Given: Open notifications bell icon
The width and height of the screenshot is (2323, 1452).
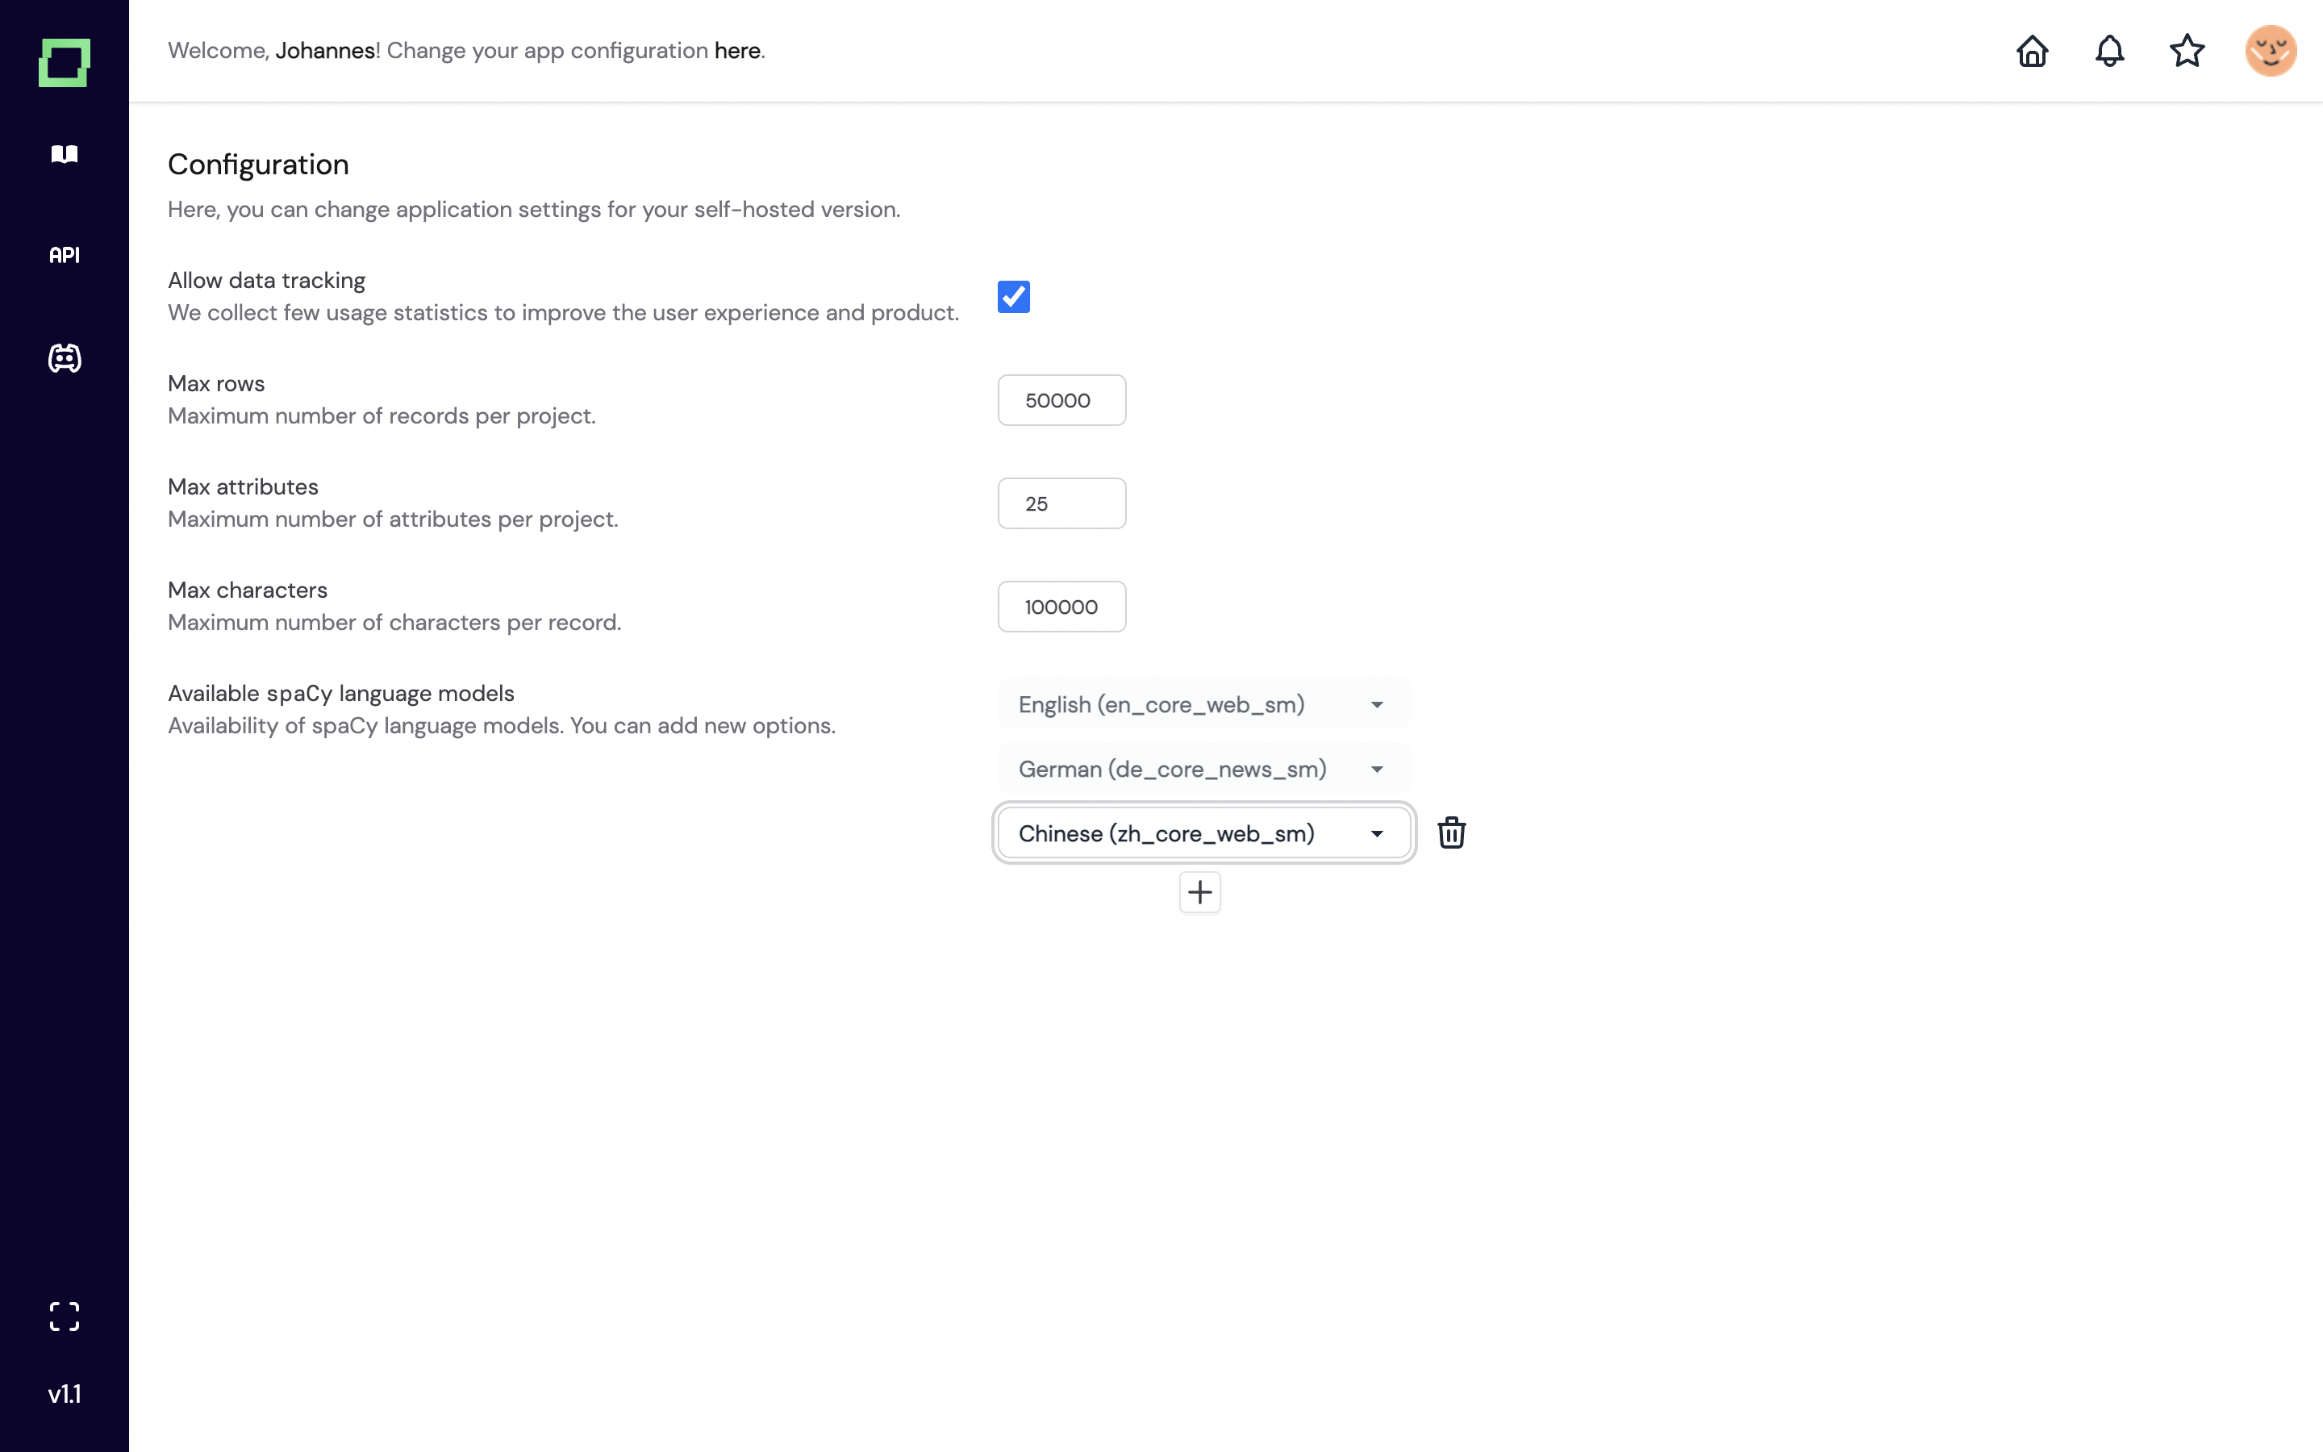Looking at the screenshot, I should click(x=2109, y=51).
